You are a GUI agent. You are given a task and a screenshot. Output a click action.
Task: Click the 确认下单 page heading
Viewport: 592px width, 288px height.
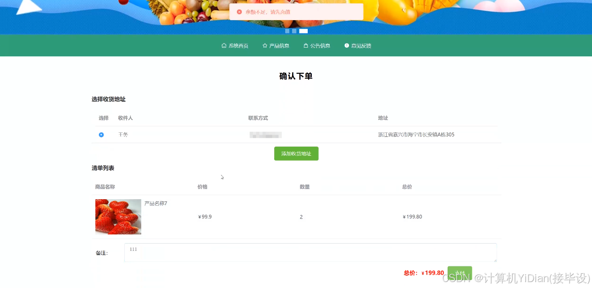296,76
